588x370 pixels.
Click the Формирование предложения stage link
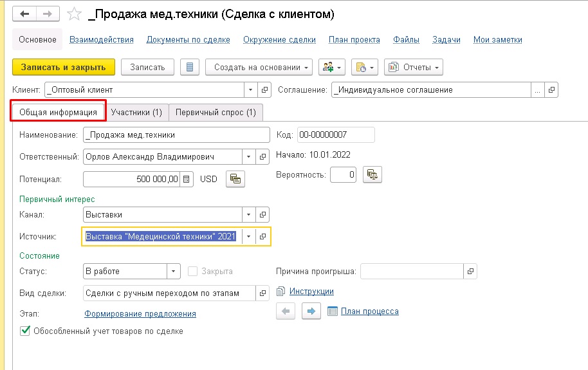(x=140, y=314)
